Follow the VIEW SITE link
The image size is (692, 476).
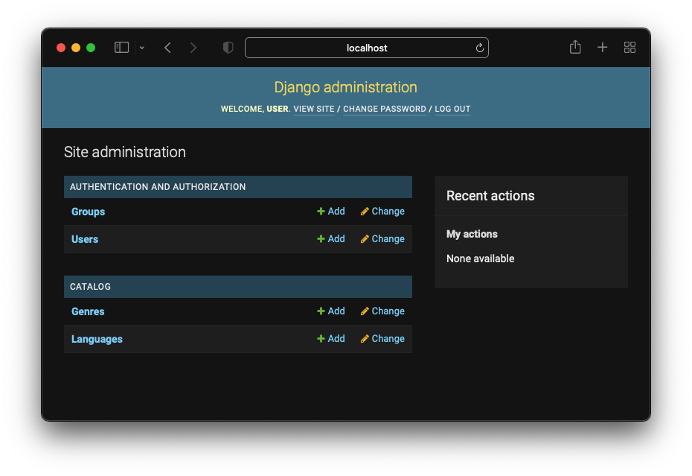(314, 109)
